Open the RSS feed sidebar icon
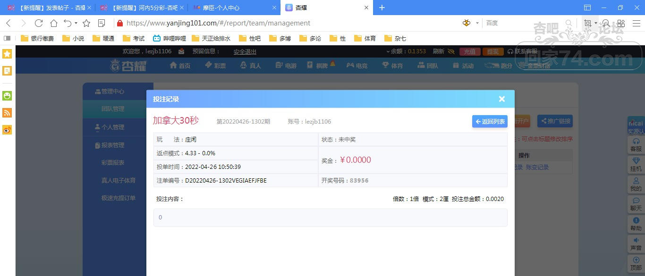This screenshot has width=645, height=276. tap(7, 113)
